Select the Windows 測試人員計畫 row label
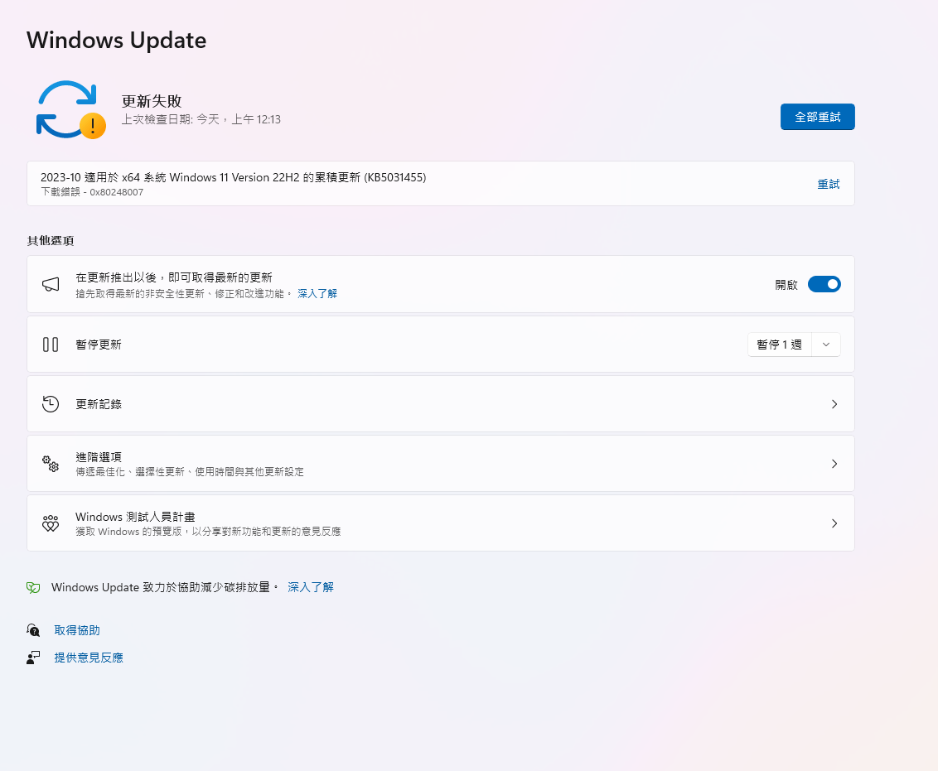 [x=135, y=517]
